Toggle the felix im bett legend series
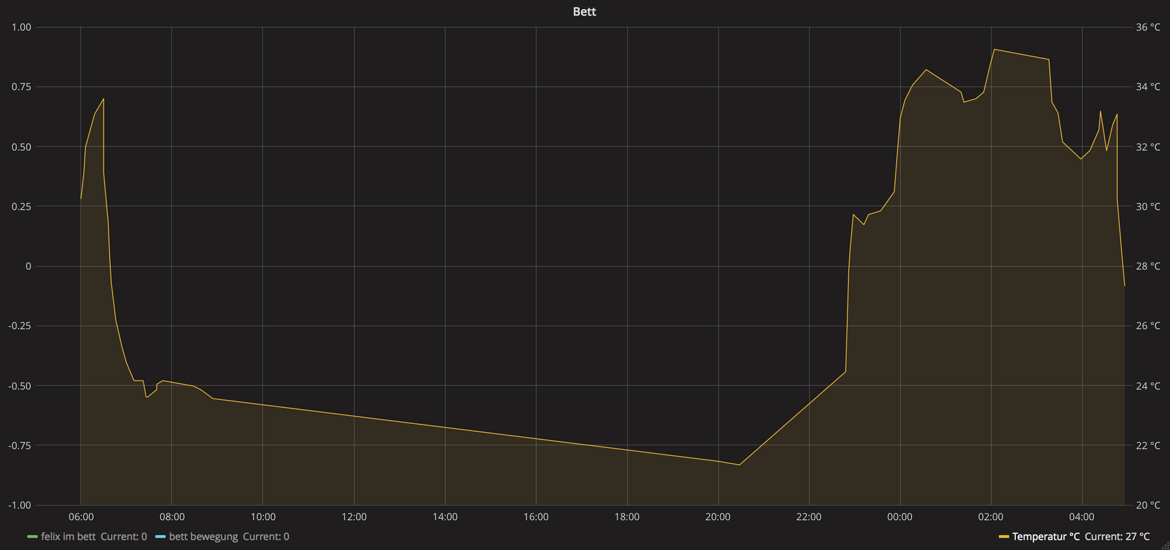Screen dimensions: 1170x550 (68, 536)
